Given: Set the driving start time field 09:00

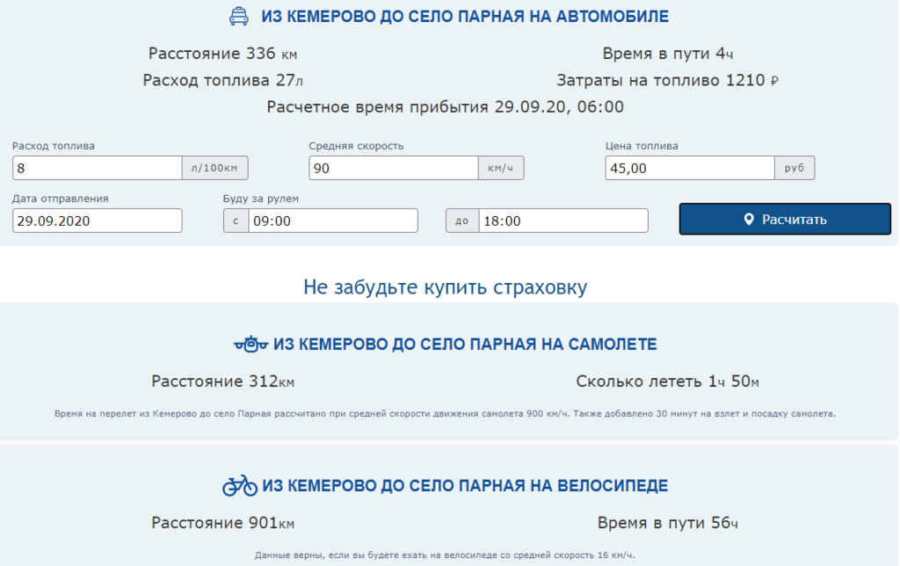Looking at the screenshot, I should click(332, 221).
